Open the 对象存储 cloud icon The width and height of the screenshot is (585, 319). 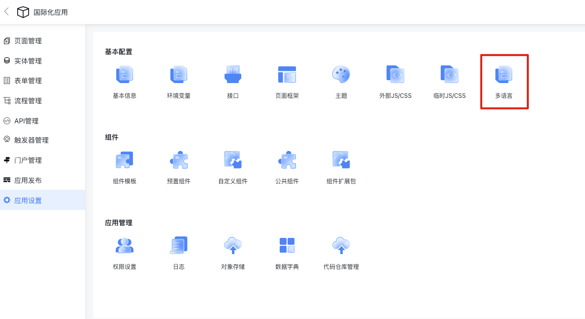pyautogui.click(x=233, y=245)
